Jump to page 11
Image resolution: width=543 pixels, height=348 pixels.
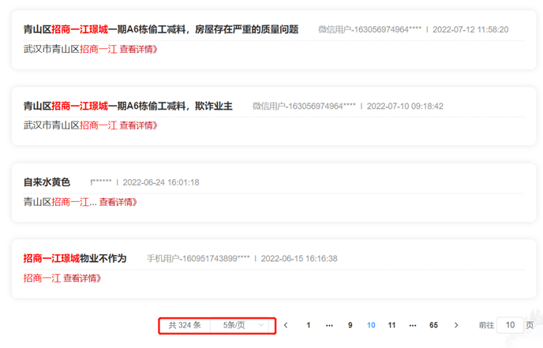click(391, 325)
